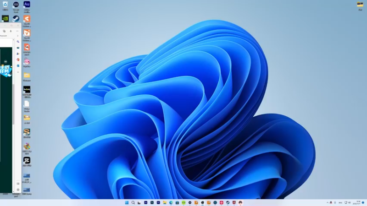
Task: Open the avatar face app on the taskbar
Action: click(x=240, y=202)
